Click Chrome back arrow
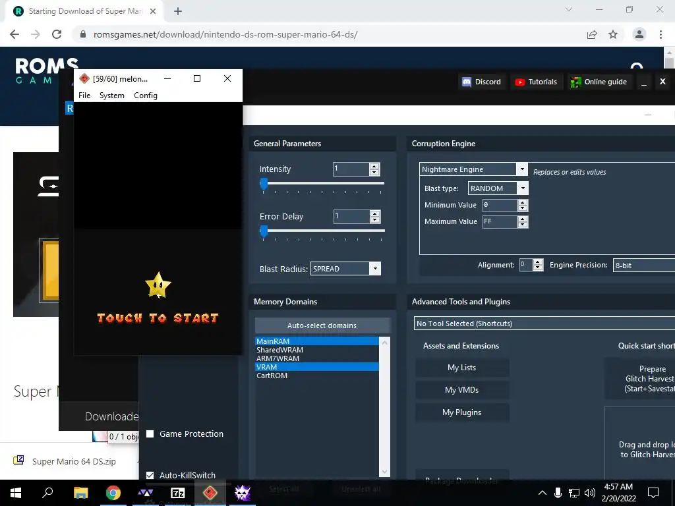 [15, 34]
